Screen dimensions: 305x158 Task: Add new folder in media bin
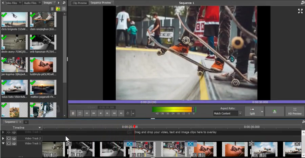pyautogui.click(x=58, y=9)
